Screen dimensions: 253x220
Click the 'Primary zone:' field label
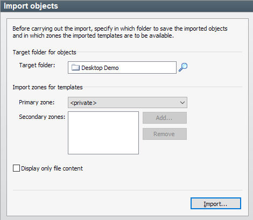point(37,102)
